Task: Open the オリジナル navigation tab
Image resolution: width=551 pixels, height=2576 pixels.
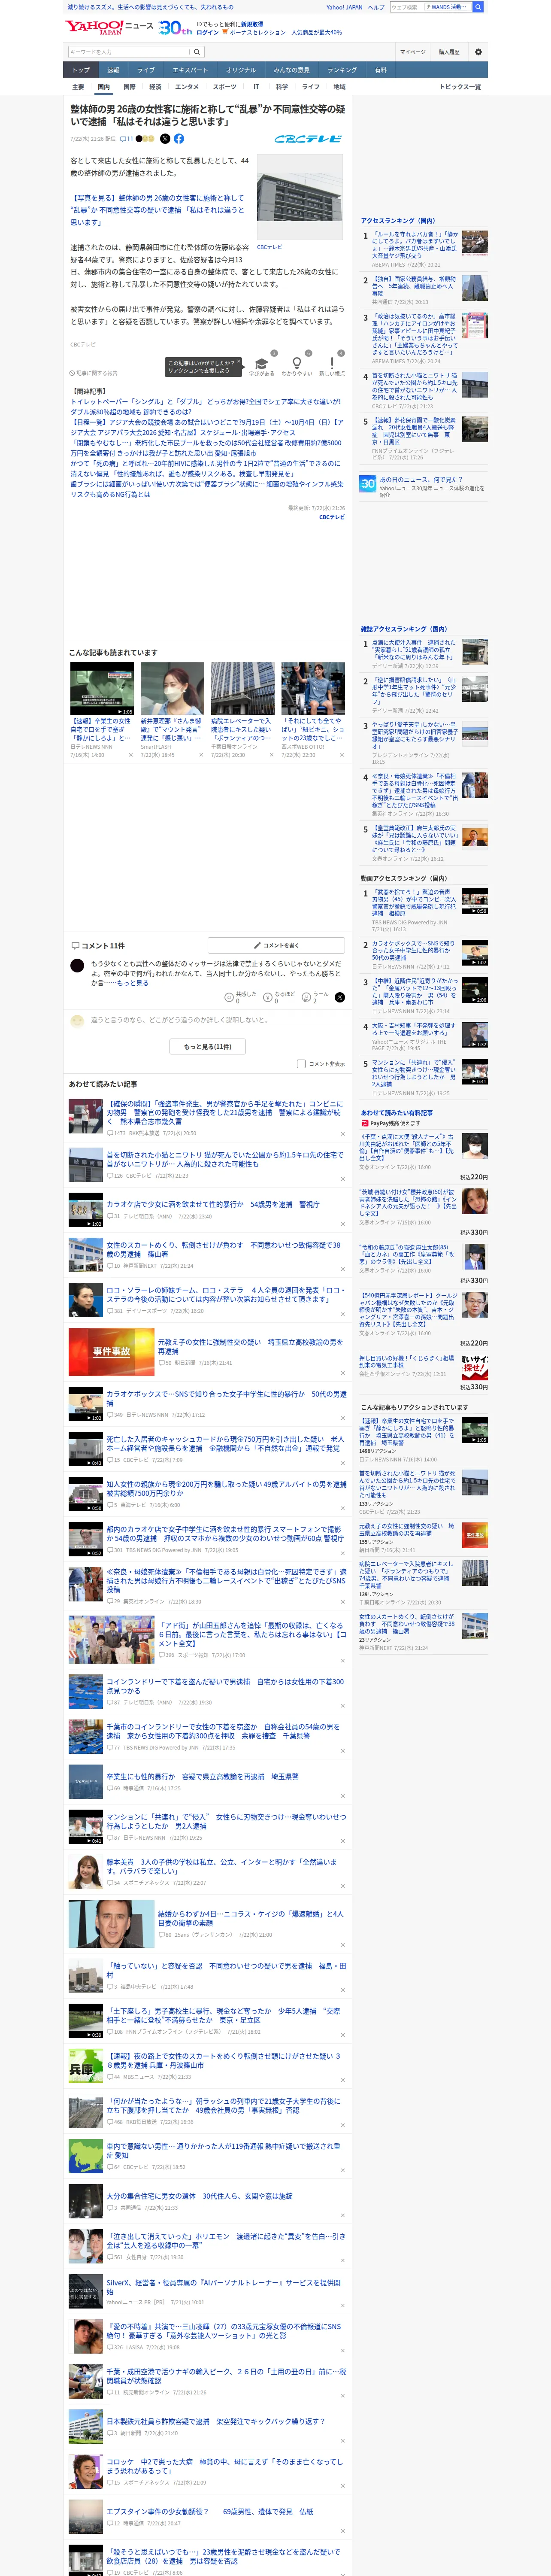Action: (x=241, y=70)
